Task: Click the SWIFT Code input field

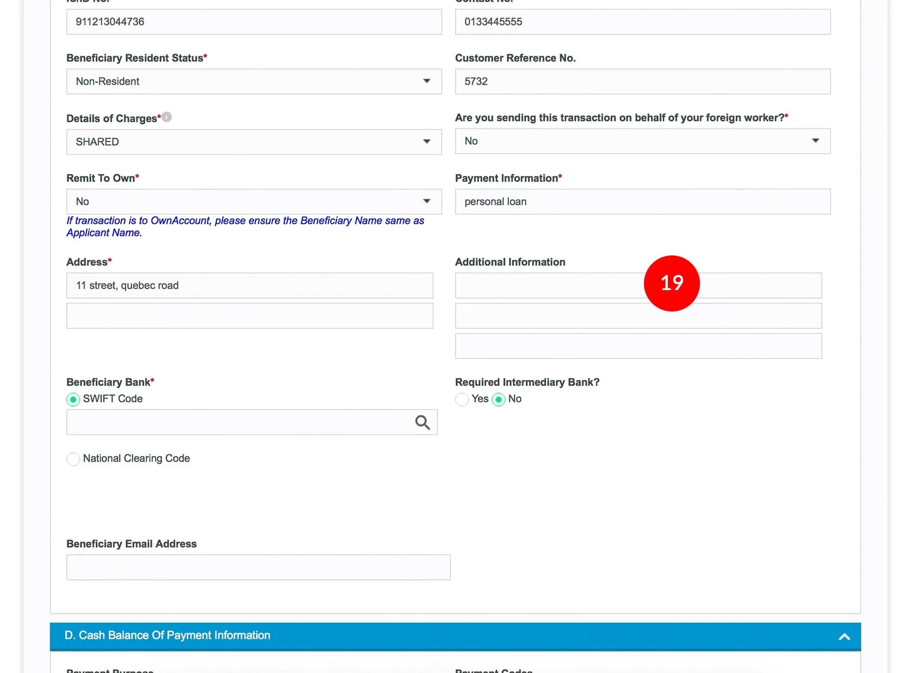Action: [239, 422]
